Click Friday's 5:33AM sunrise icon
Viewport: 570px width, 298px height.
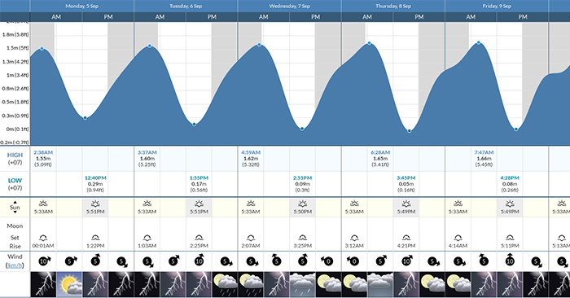[458, 204]
